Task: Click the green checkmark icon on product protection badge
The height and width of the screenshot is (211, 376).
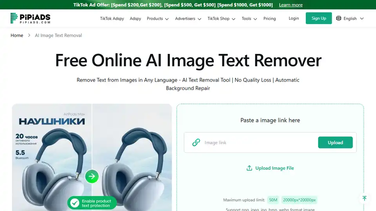Action: click(74, 203)
